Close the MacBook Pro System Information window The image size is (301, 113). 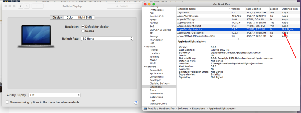tap(145, 4)
